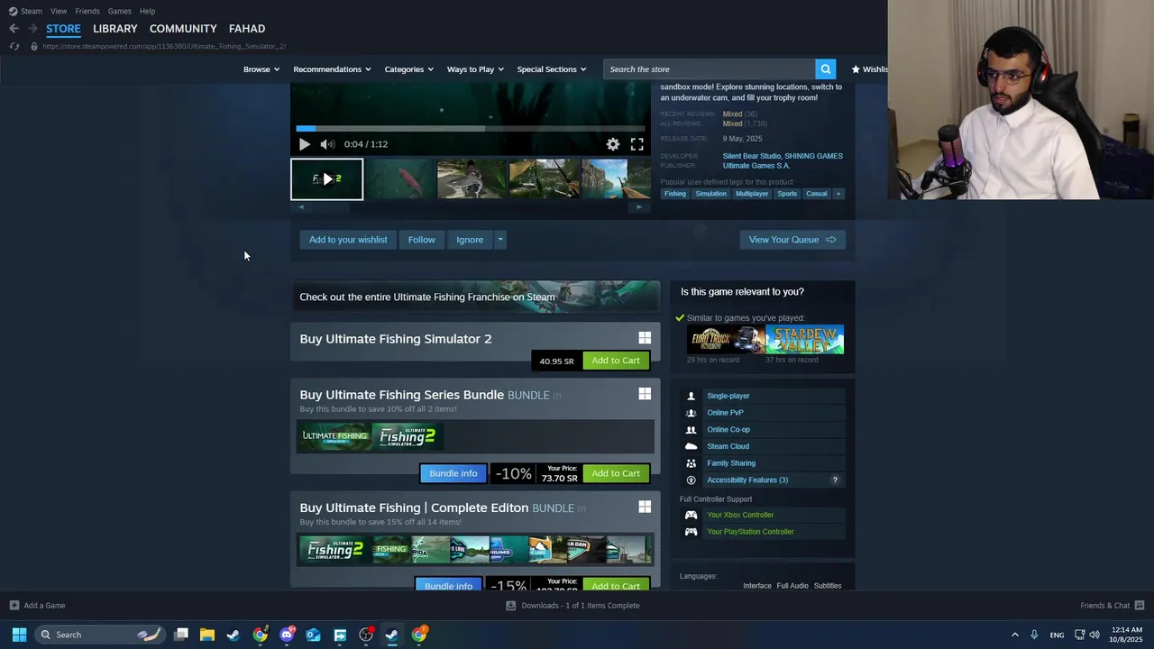
Task: Open the Games menu
Action: (x=119, y=11)
